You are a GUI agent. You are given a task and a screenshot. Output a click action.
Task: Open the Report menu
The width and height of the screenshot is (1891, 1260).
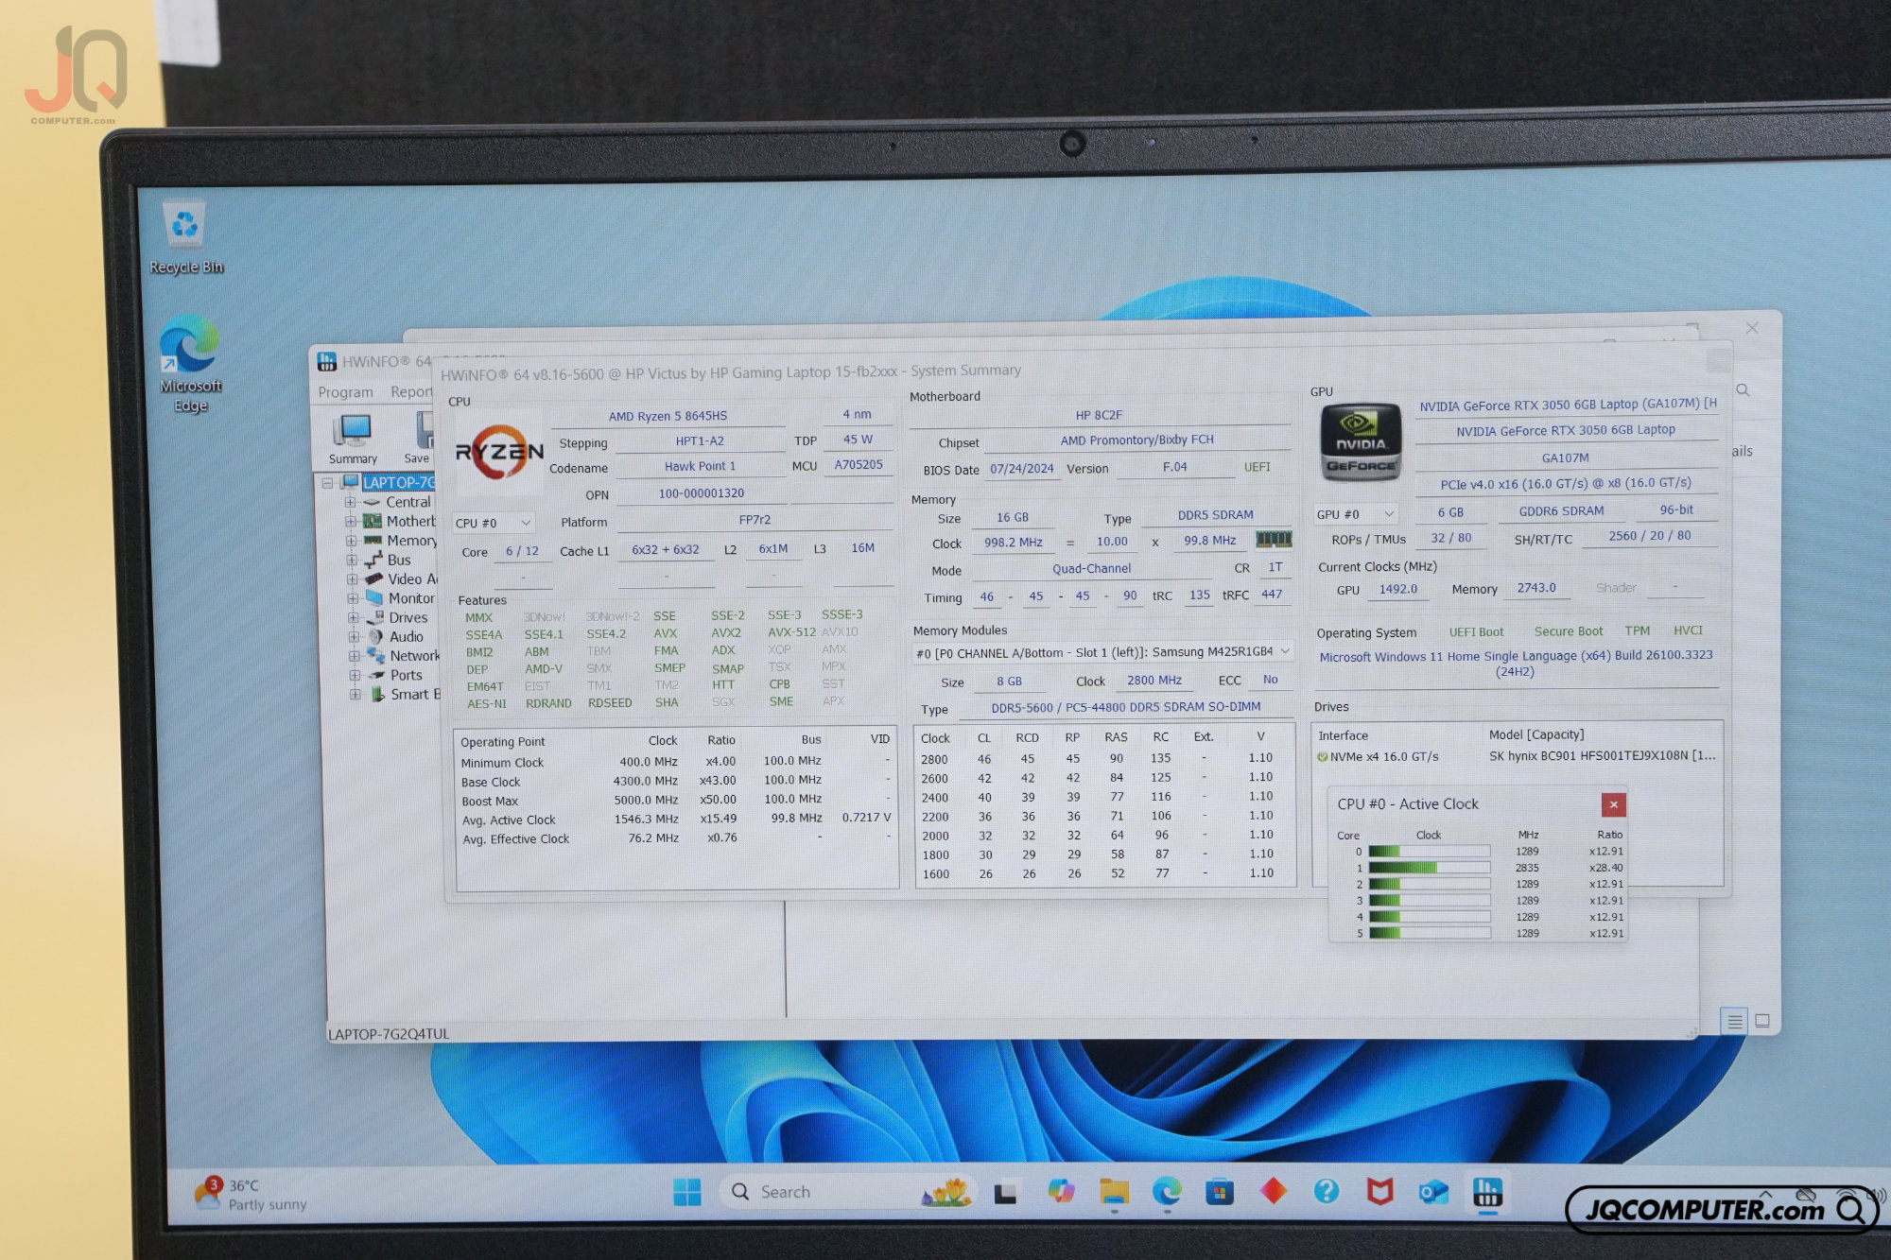(410, 392)
